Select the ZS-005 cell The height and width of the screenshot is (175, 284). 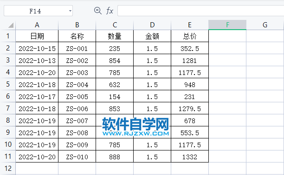point(77,96)
